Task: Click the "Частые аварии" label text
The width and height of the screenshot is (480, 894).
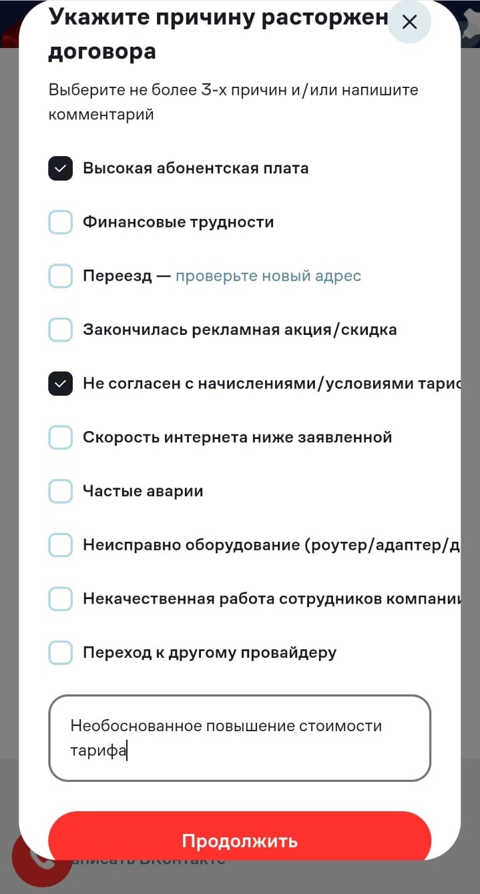Action: 142,491
